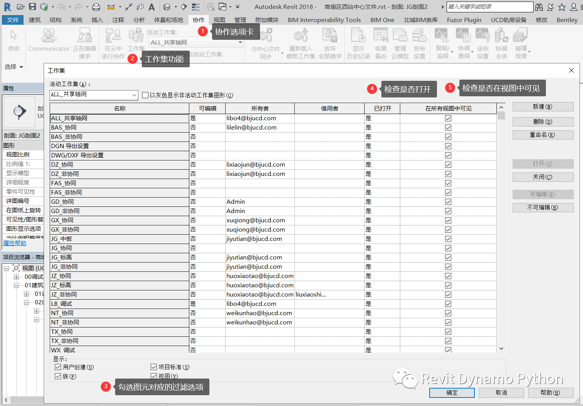
Task: Click the Switch Windows icon
Action: [x=223, y=7]
